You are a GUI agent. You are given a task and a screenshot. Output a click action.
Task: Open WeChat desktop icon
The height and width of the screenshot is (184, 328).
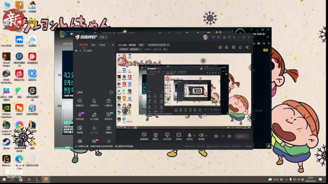[x=19, y=92]
